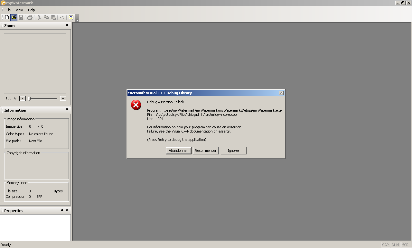The image size is (412, 248).
Task: Open the toolbar options dropdown arrow
Action: [77, 18]
